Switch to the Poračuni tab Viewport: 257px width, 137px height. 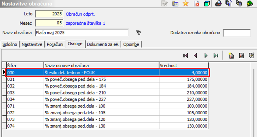tap(55, 44)
